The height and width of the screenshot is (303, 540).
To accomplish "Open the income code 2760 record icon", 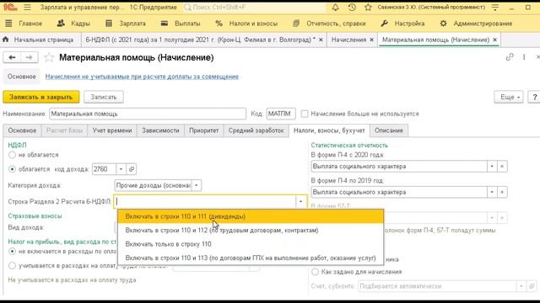I will click(132, 169).
